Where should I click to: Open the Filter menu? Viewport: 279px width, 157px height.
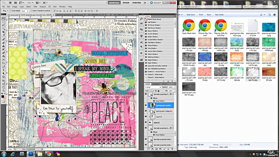coord(35,7)
